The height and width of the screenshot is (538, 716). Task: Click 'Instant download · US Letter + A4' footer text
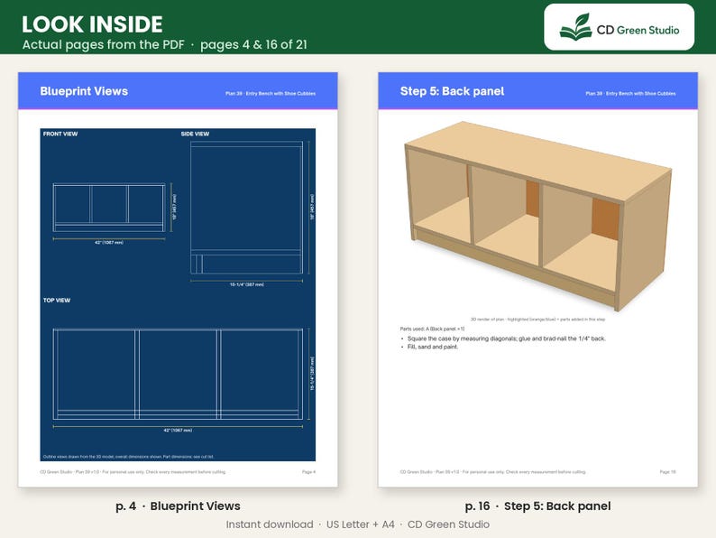click(310, 524)
